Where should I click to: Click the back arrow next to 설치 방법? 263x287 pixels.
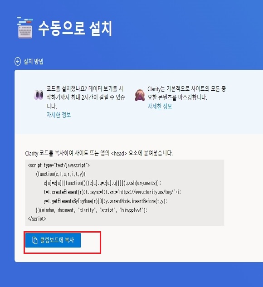point(18,62)
